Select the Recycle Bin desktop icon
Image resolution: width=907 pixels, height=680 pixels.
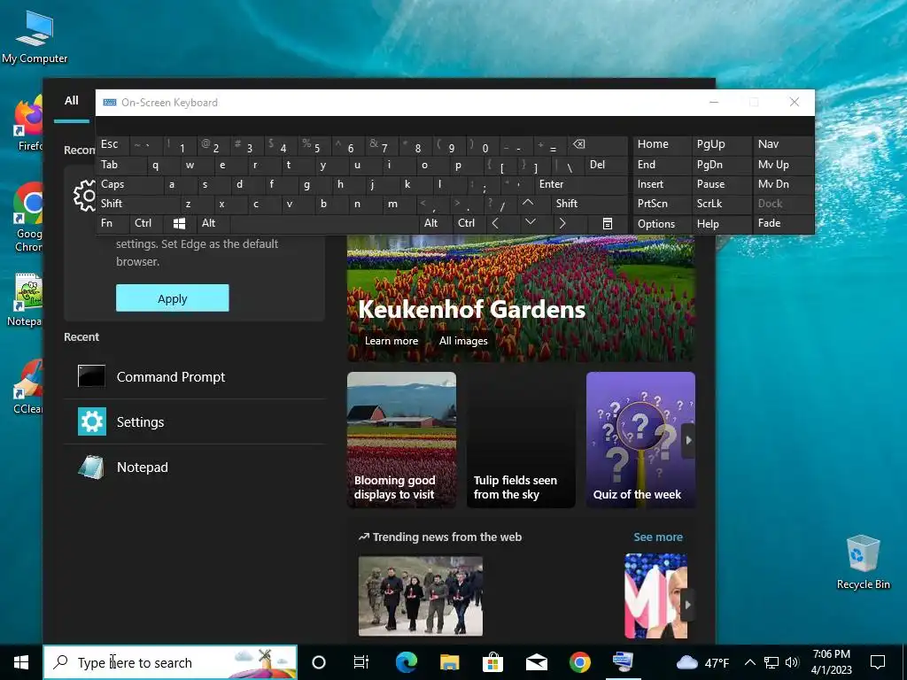(863, 562)
